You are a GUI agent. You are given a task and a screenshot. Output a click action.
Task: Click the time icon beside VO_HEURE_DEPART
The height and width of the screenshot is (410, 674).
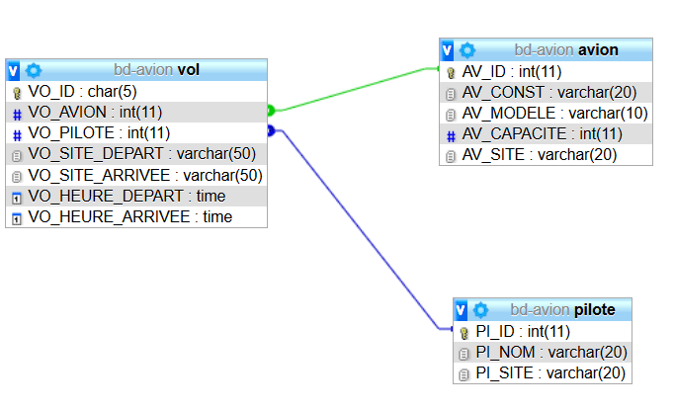[x=17, y=197]
